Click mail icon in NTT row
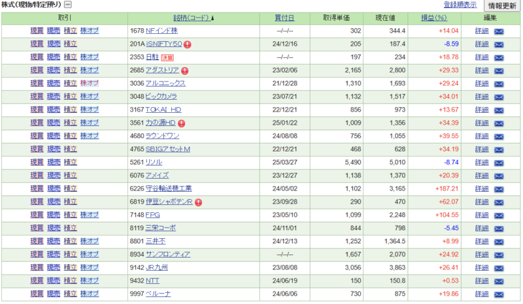The width and height of the screenshot is (523, 304). tap(499, 281)
